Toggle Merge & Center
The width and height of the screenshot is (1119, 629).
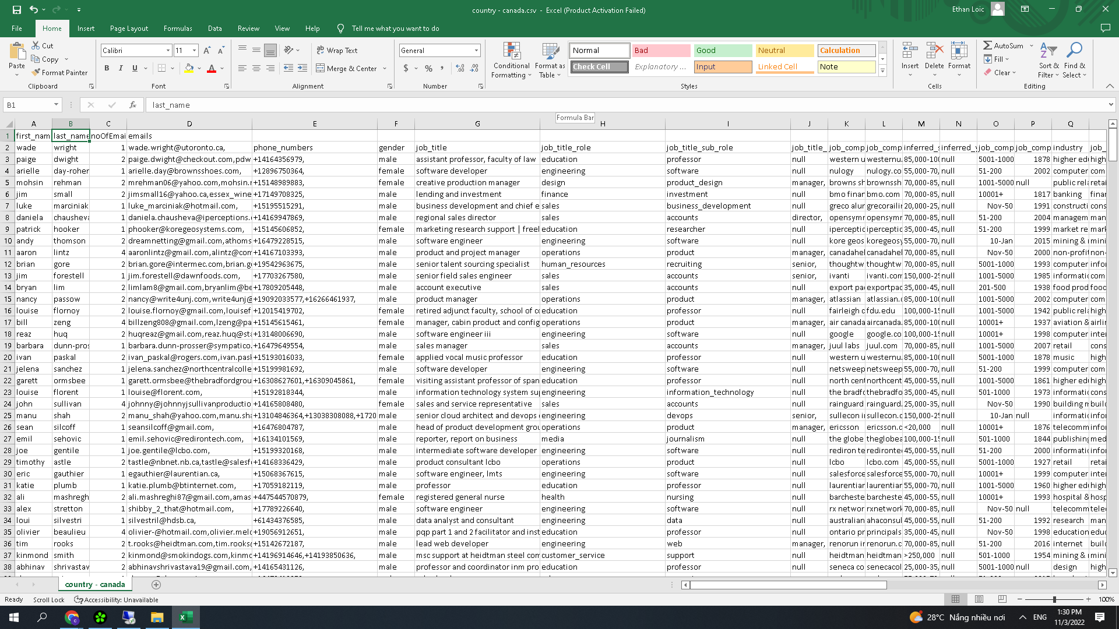347,68
